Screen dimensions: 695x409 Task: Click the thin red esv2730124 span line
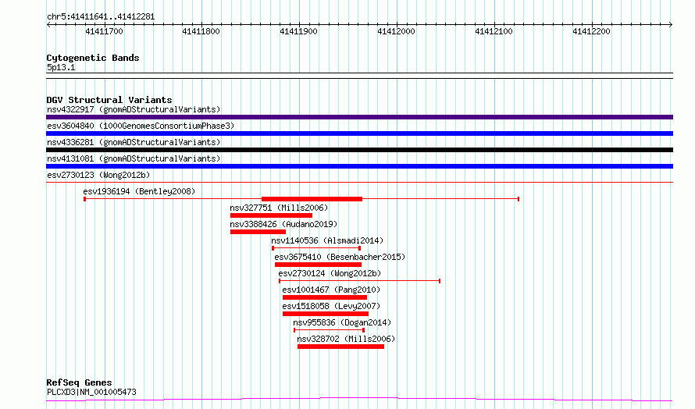pyautogui.click(x=359, y=281)
